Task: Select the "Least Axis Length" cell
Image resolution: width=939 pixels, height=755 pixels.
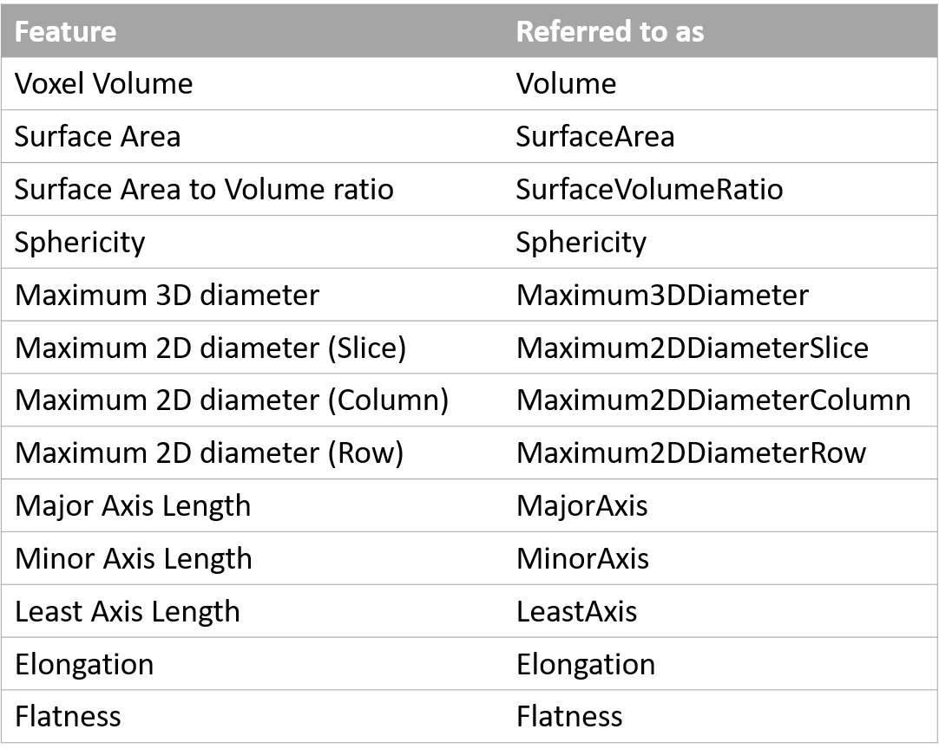Action: [128, 612]
